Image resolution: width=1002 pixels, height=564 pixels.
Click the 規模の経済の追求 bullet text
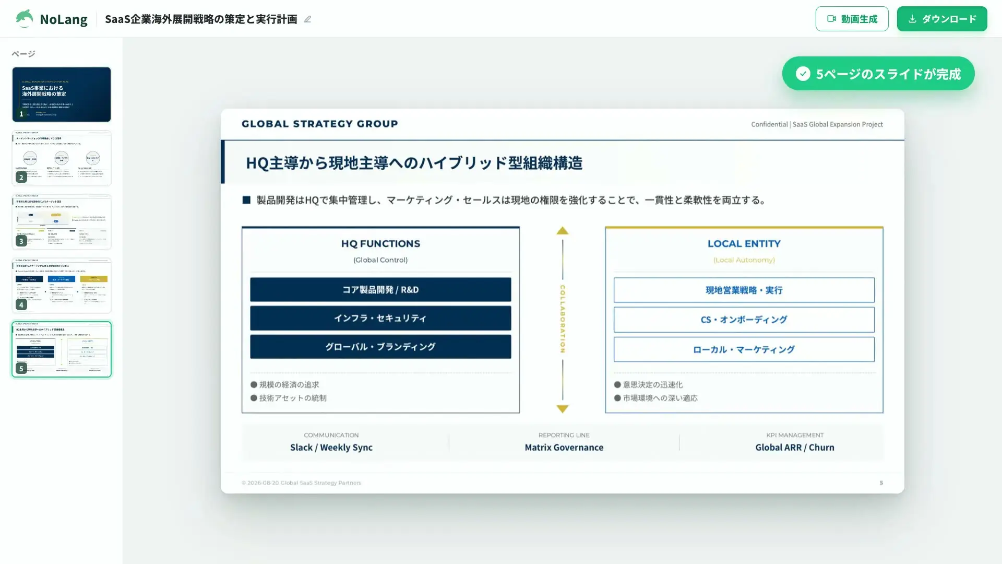[289, 385]
